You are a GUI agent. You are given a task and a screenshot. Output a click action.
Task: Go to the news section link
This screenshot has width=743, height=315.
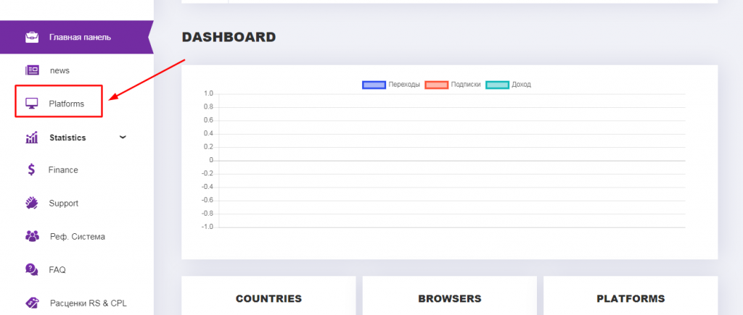click(x=59, y=70)
